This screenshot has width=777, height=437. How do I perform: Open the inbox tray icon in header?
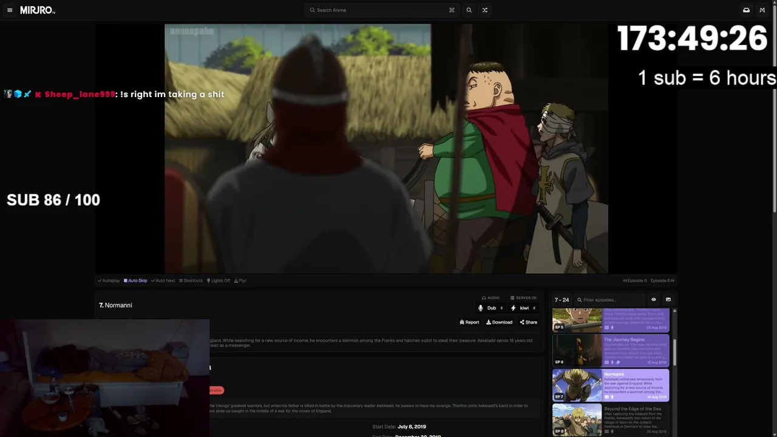(746, 10)
